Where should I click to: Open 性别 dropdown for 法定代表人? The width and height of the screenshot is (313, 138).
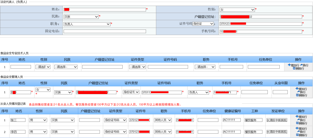pos(237,10)
